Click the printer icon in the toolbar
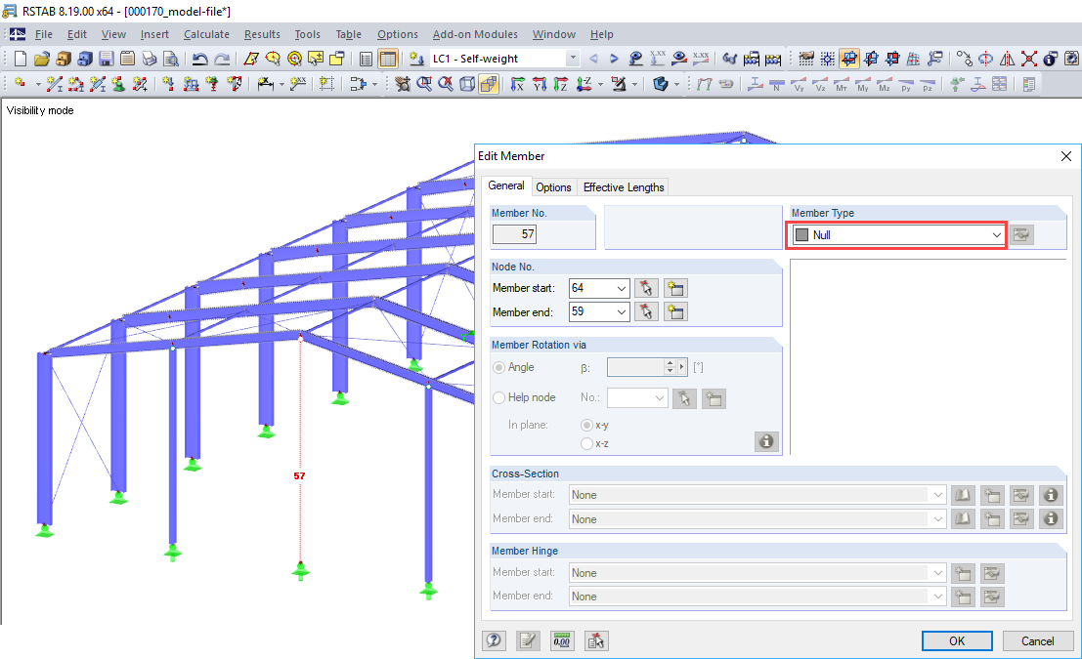The width and height of the screenshot is (1082, 659). (149, 59)
